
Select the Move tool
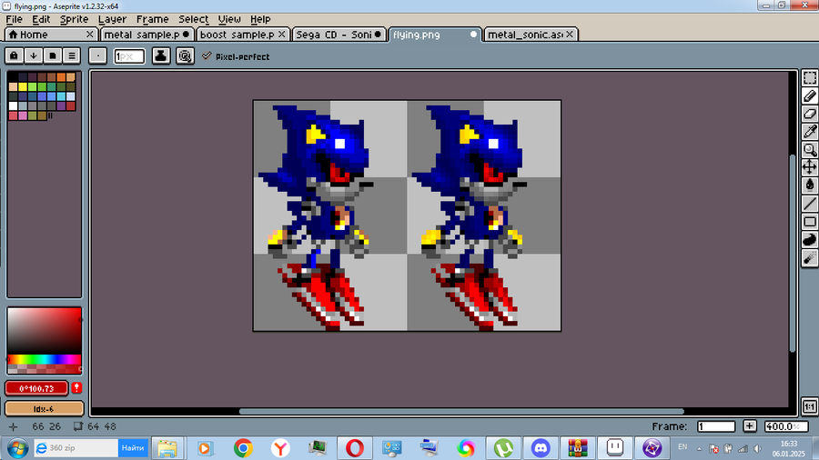point(810,167)
